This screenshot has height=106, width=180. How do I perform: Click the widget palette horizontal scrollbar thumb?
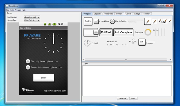click(x=126, y=60)
